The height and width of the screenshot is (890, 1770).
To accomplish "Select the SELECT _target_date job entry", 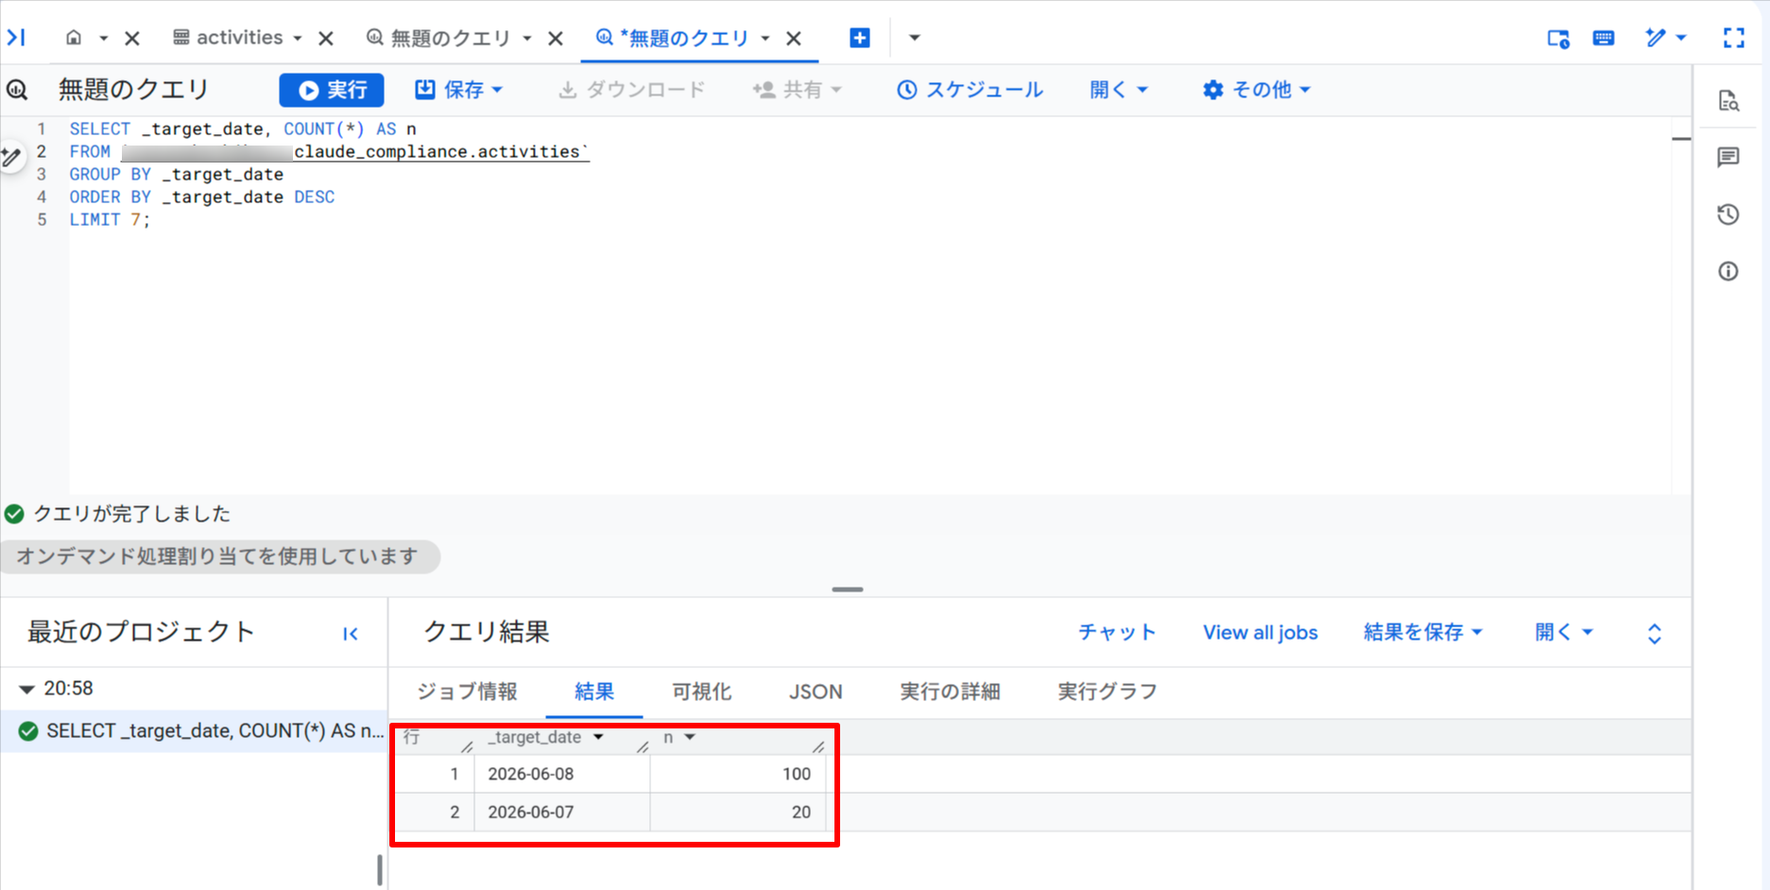I will click(x=194, y=731).
